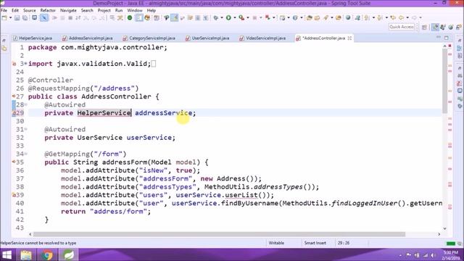Click the scroll down arrow of the editor

[444, 228]
